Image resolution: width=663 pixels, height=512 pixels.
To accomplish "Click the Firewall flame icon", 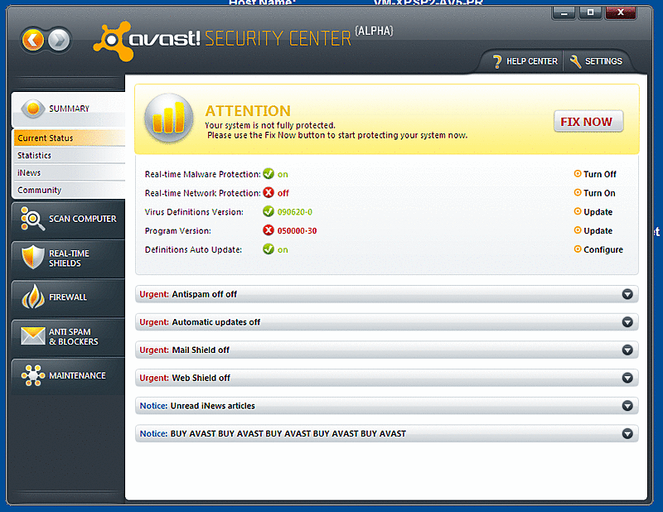I will click(33, 297).
